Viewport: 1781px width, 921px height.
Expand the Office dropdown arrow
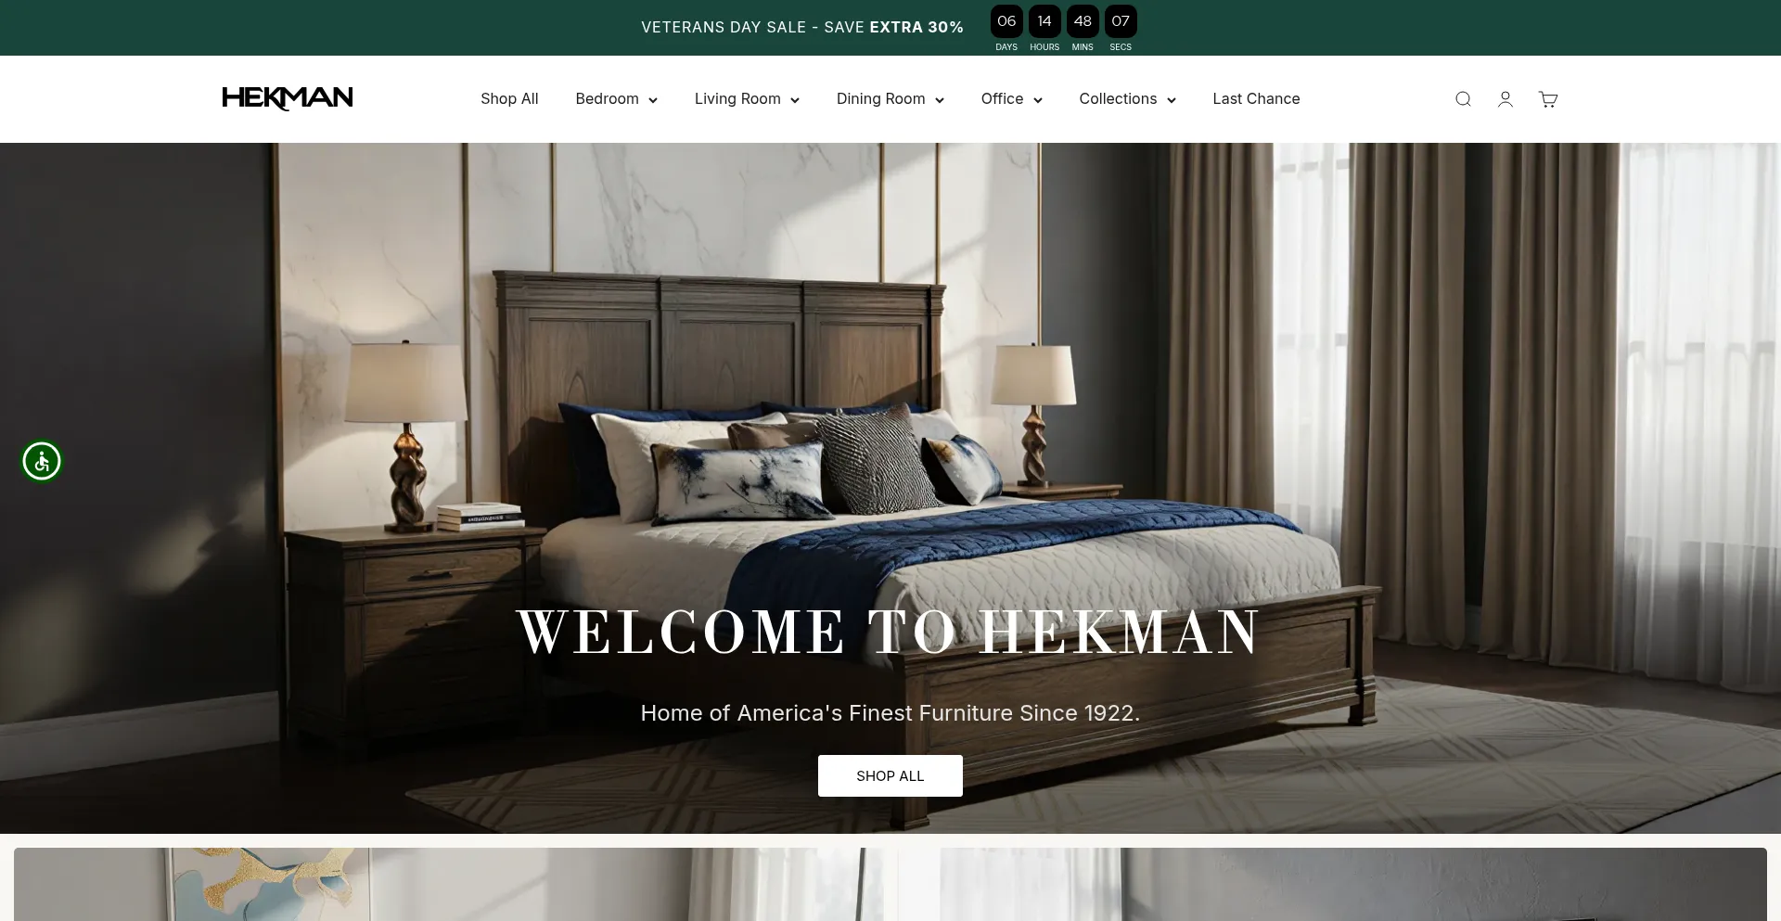[1037, 100]
